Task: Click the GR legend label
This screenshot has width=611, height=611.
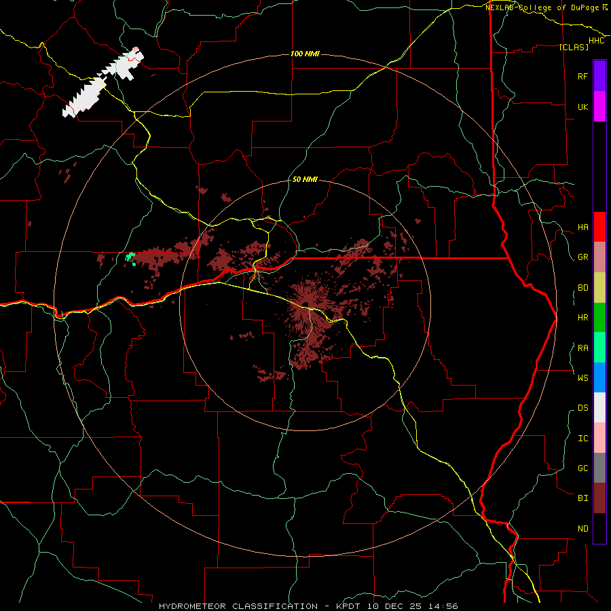Action: click(x=582, y=257)
